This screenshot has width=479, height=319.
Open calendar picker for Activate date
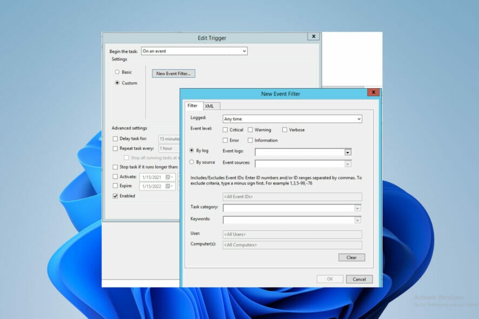169,177
